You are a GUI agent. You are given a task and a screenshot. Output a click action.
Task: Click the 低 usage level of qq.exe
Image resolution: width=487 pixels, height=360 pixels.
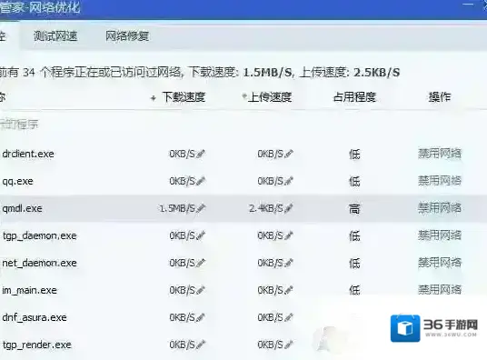(x=354, y=181)
